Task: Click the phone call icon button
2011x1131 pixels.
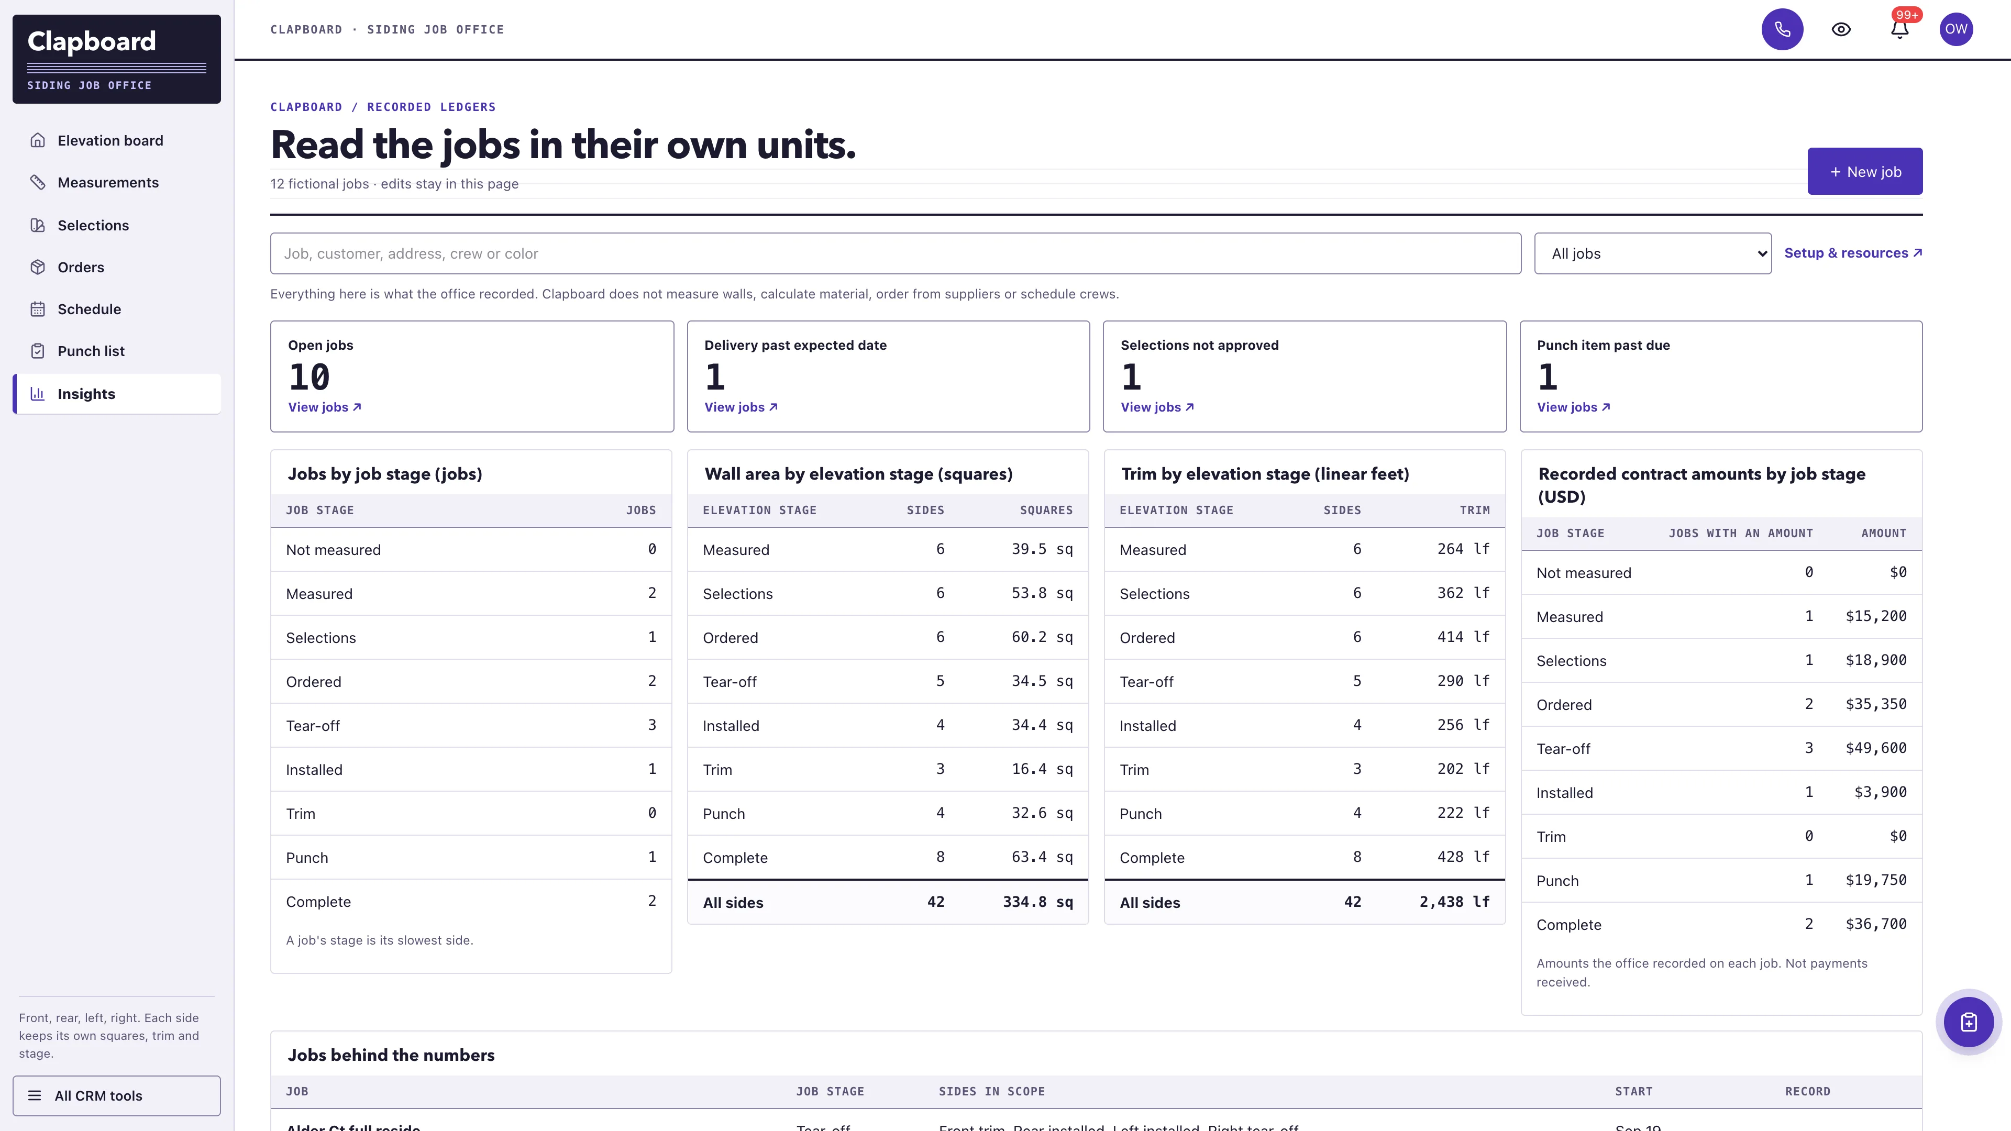Action: pyautogui.click(x=1782, y=29)
